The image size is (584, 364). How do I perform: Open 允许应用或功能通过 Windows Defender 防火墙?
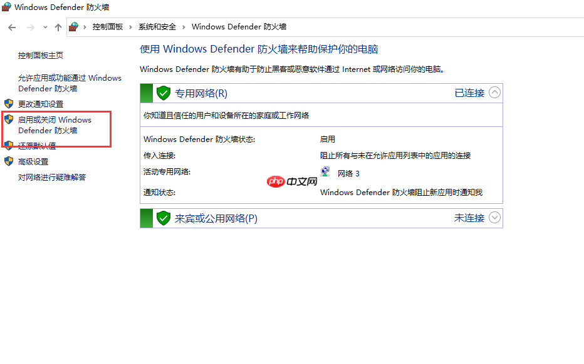(70, 83)
